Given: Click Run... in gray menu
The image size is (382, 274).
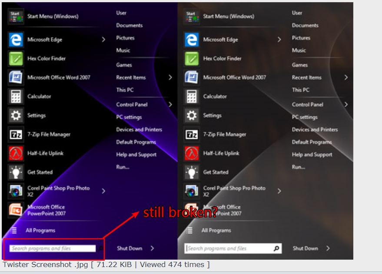Looking at the screenshot, I should click(x=299, y=167).
